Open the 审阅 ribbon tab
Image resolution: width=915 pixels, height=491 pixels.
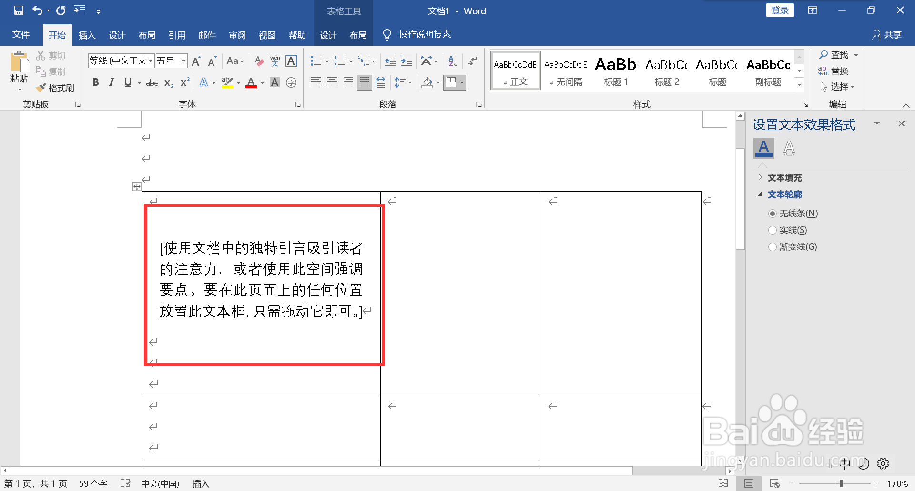coord(237,34)
